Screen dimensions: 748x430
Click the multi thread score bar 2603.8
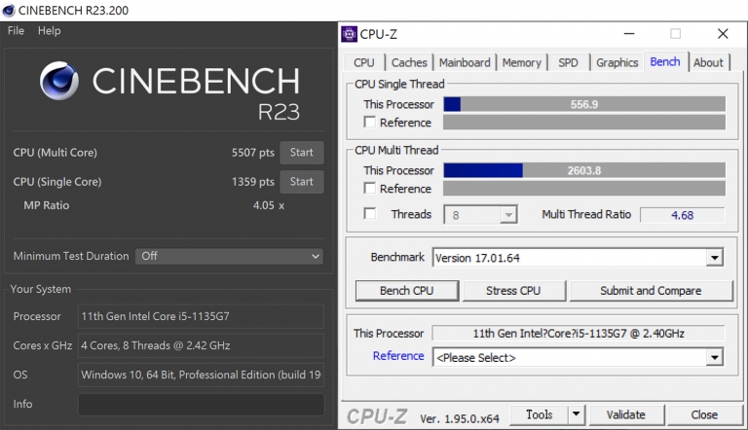(x=584, y=170)
